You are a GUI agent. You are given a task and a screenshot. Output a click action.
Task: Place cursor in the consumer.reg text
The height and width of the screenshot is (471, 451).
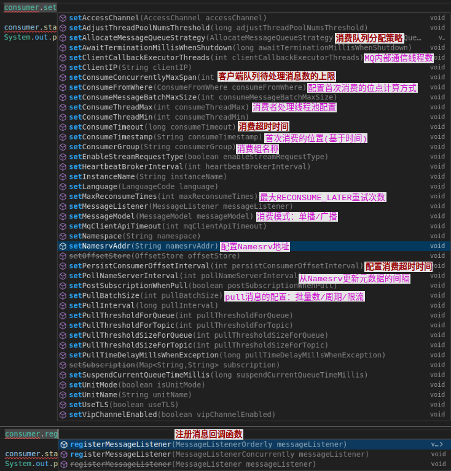(x=31, y=434)
